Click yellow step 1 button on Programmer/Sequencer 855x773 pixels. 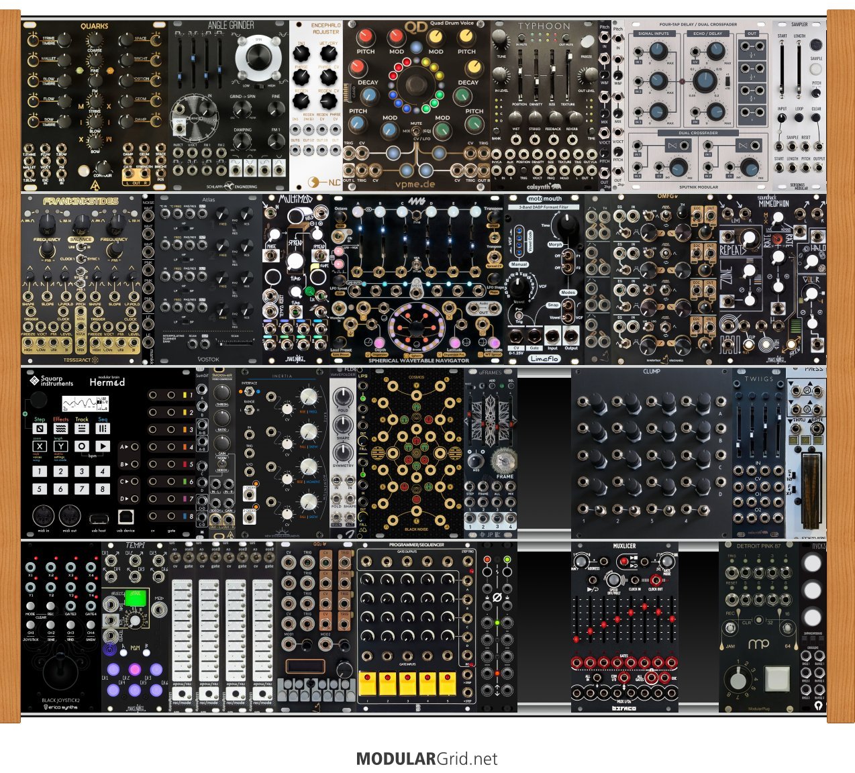coord(368,683)
